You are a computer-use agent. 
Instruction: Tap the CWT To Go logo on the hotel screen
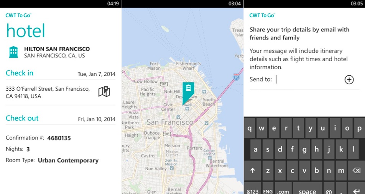(18, 15)
